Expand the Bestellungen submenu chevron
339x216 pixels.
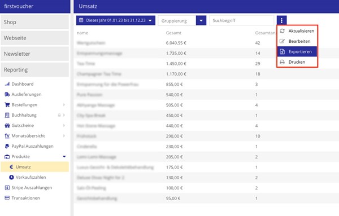pos(64,105)
